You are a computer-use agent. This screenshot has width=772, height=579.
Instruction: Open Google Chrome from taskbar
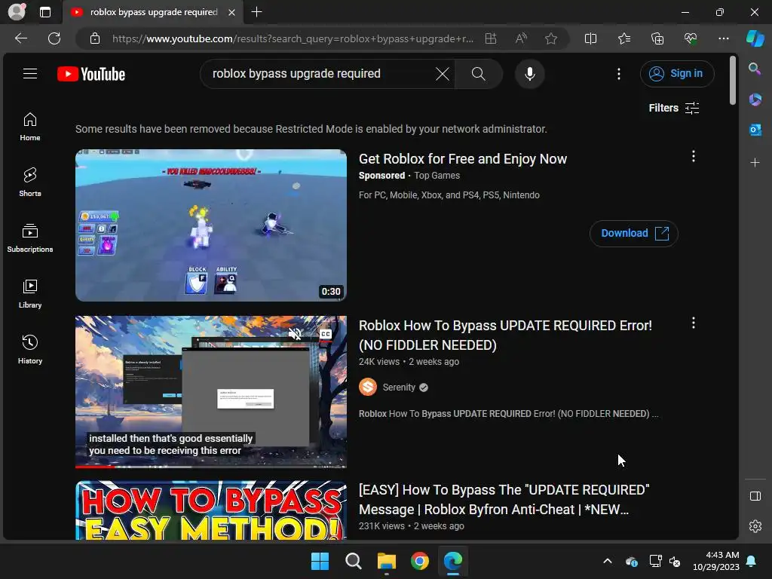[419, 561]
